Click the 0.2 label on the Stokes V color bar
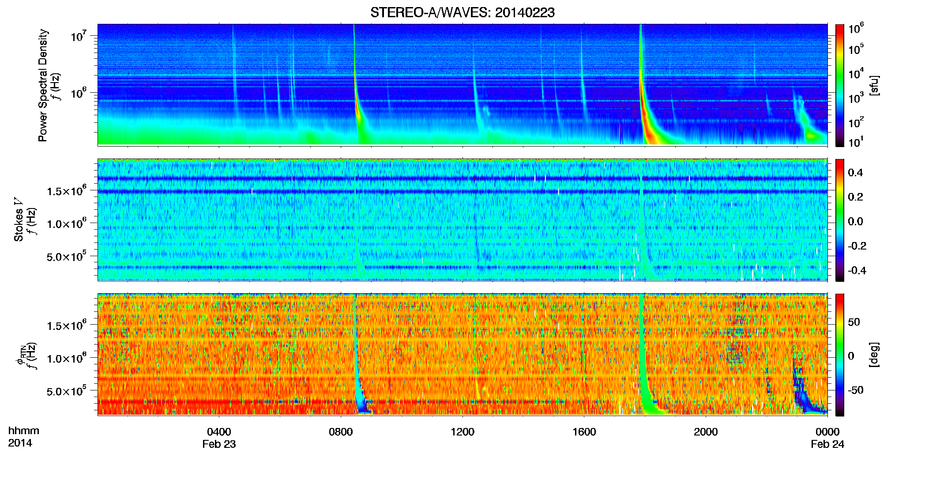925x477 pixels. click(855, 197)
